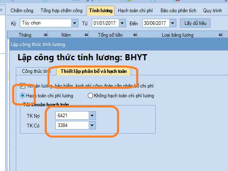Open the Kỳ period dropdown

coord(74,23)
